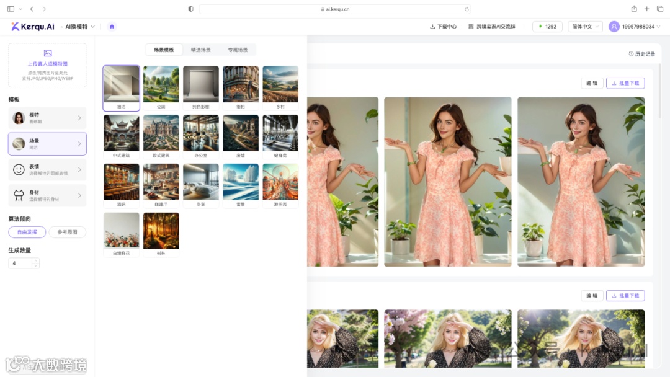Select the 健身房 scene template
Viewport: 670px width, 377px height.
pyautogui.click(x=280, y=136)
